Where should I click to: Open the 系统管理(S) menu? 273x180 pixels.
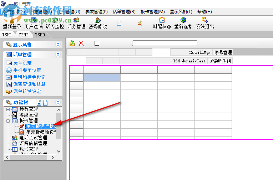coord(14,12)
